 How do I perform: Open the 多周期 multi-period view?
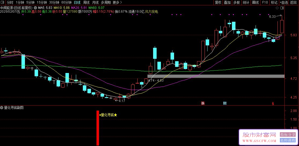(x=106, y=2)
